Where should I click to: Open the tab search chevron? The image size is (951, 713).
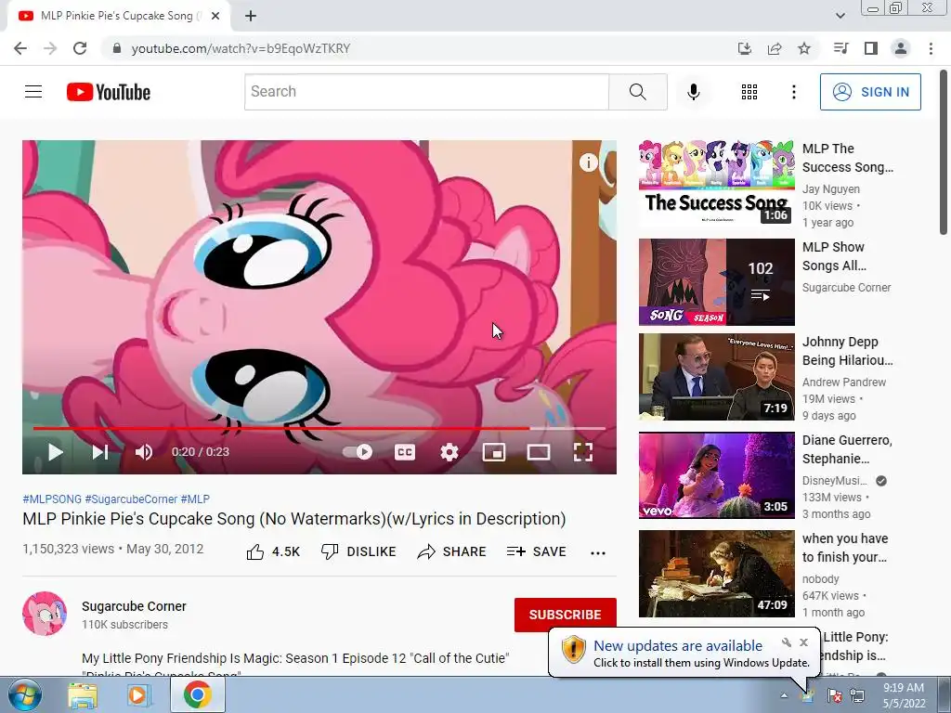pos(840,16)
